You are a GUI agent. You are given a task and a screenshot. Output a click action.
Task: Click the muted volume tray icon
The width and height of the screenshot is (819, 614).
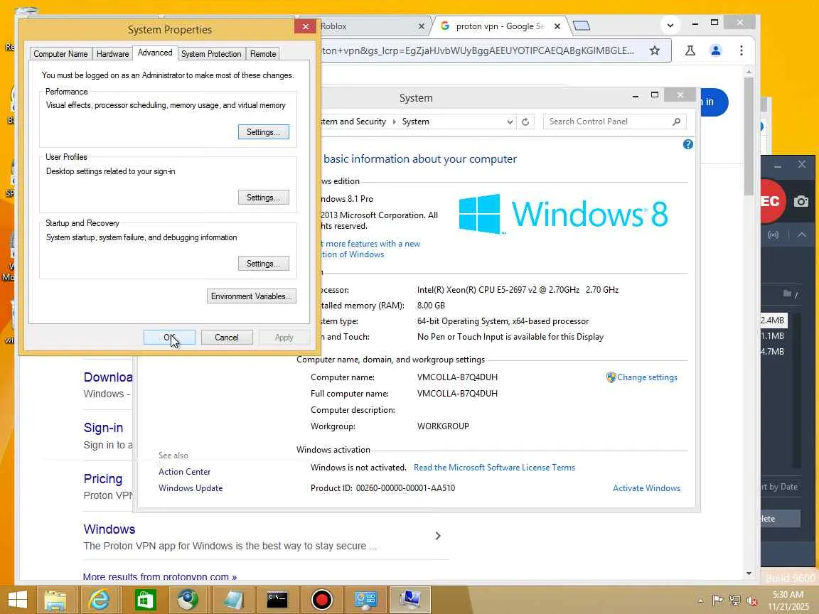point(752,600)
